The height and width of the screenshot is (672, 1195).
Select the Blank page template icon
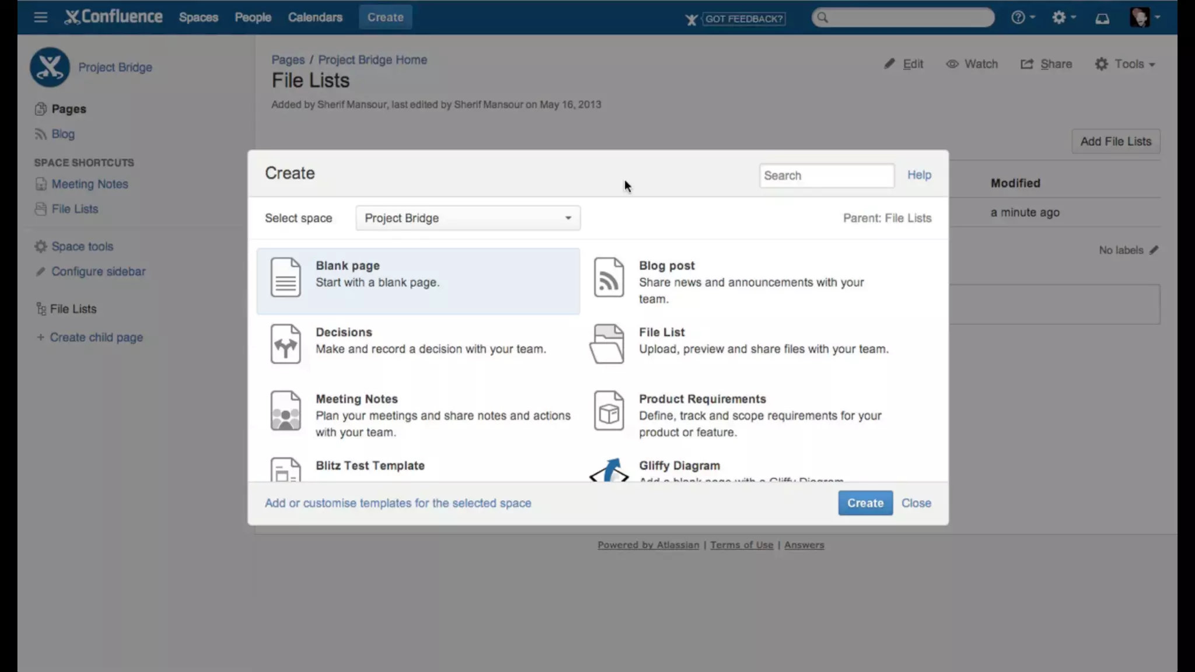[x=285, y=277]
